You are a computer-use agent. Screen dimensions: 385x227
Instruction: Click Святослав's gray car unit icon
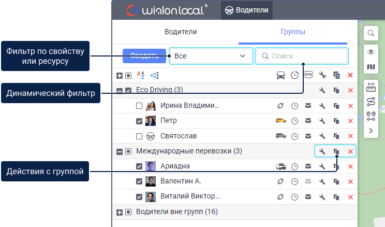click(x=281, y=136)
